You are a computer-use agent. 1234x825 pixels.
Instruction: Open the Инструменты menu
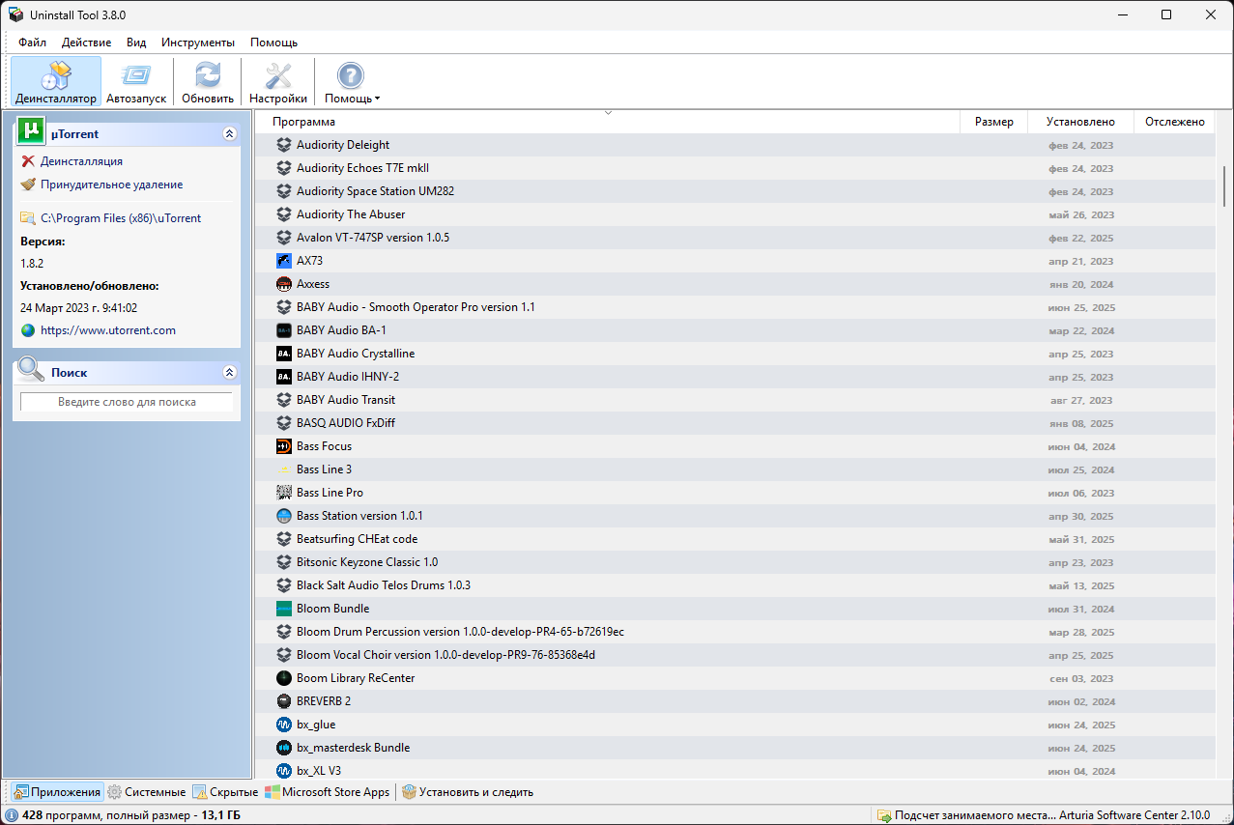(198, 43)
